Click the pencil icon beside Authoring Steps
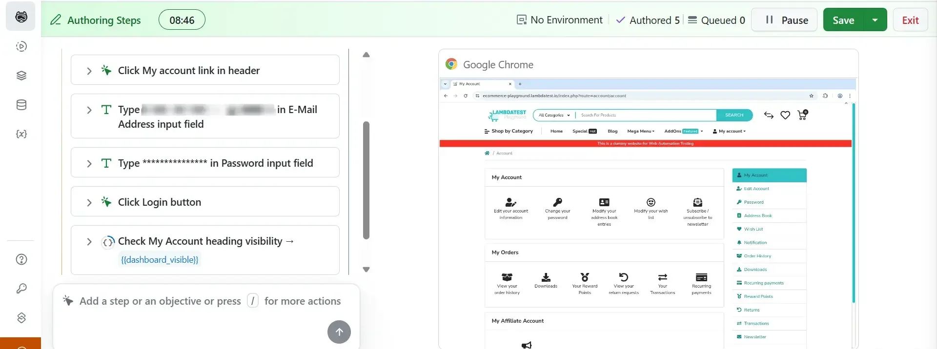Screen dimensions: 937x349 pos(56,20)
